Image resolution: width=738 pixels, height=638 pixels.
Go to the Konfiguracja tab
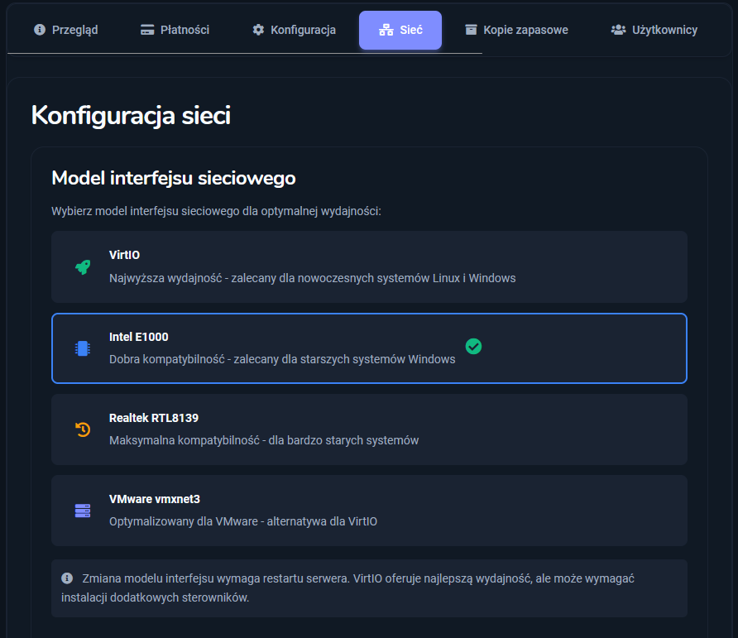294,30
